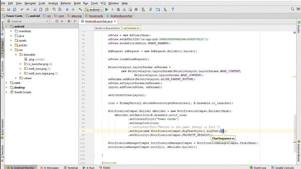Select Gradle Scripts in project tree
The width and height of the screenshot is (301, 169).
[x=21, y=92]
